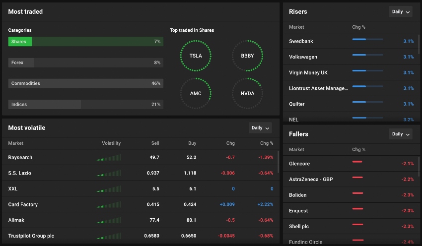Open Volkswagen in the Risers list
Image resolution: width=422 pixels, height=246 pixels.
pyautogui.click(x=351, y=57)
